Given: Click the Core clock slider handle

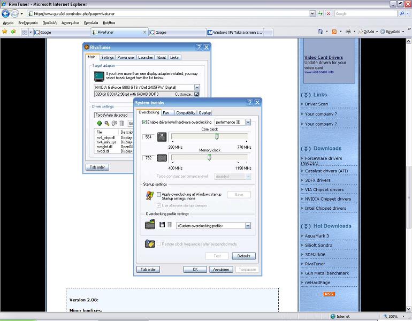Looking at the screenshot, I should click(217, 136).
